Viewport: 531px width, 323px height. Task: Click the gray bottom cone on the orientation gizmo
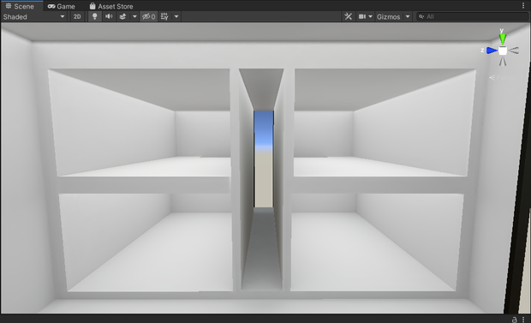tap(503, 62)
